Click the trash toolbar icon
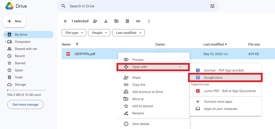The image size is (275, 129). (127, 21)
